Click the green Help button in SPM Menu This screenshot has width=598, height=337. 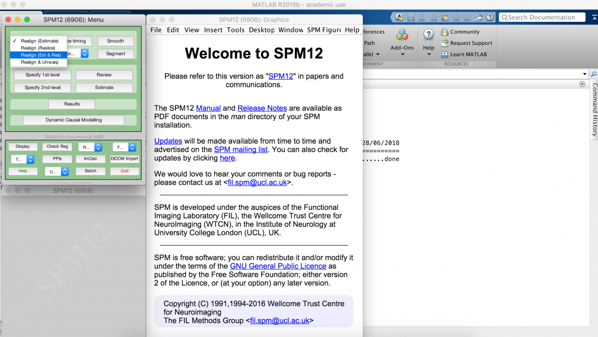22,171
